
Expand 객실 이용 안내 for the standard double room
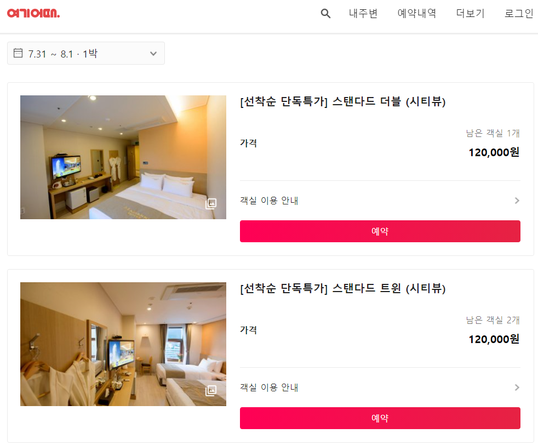(x=380, y=201)
